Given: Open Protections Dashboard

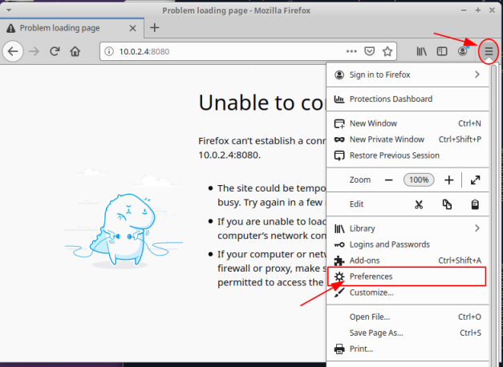Looking at the screenshot, I should [408, 99].
